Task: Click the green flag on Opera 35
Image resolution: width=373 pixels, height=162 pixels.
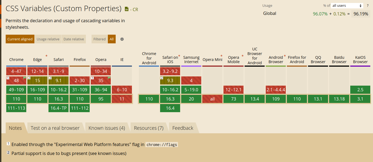Action: 109,78
